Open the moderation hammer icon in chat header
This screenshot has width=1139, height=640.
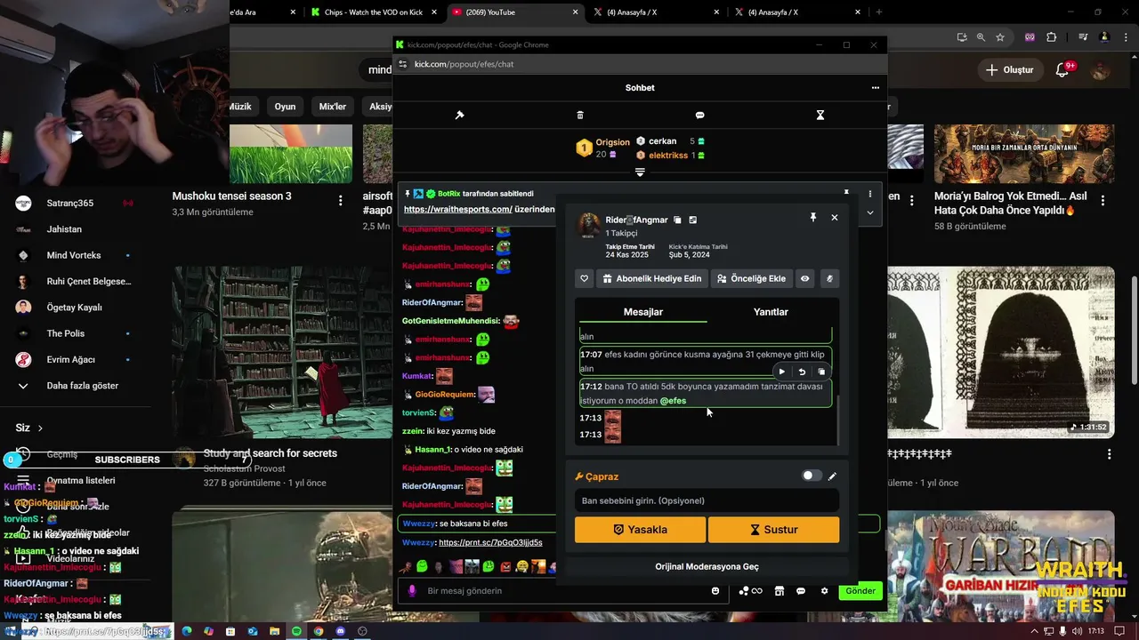click(x=459, y=115)
